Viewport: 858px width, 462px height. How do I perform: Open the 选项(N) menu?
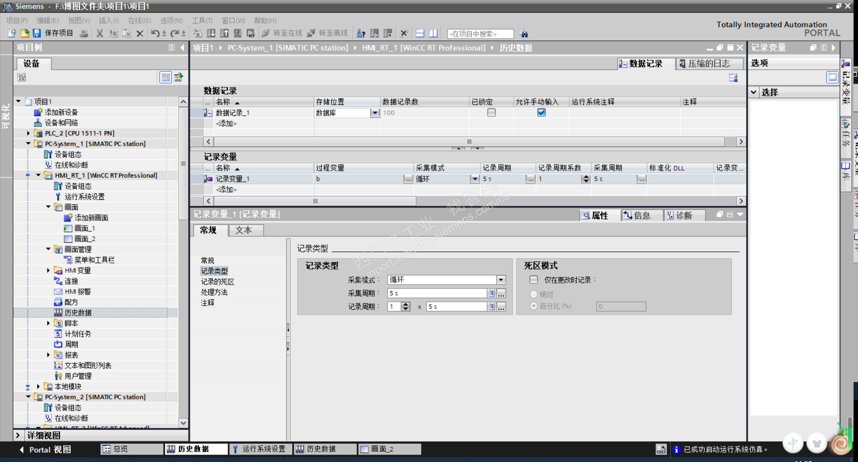[x=171, y=20]
